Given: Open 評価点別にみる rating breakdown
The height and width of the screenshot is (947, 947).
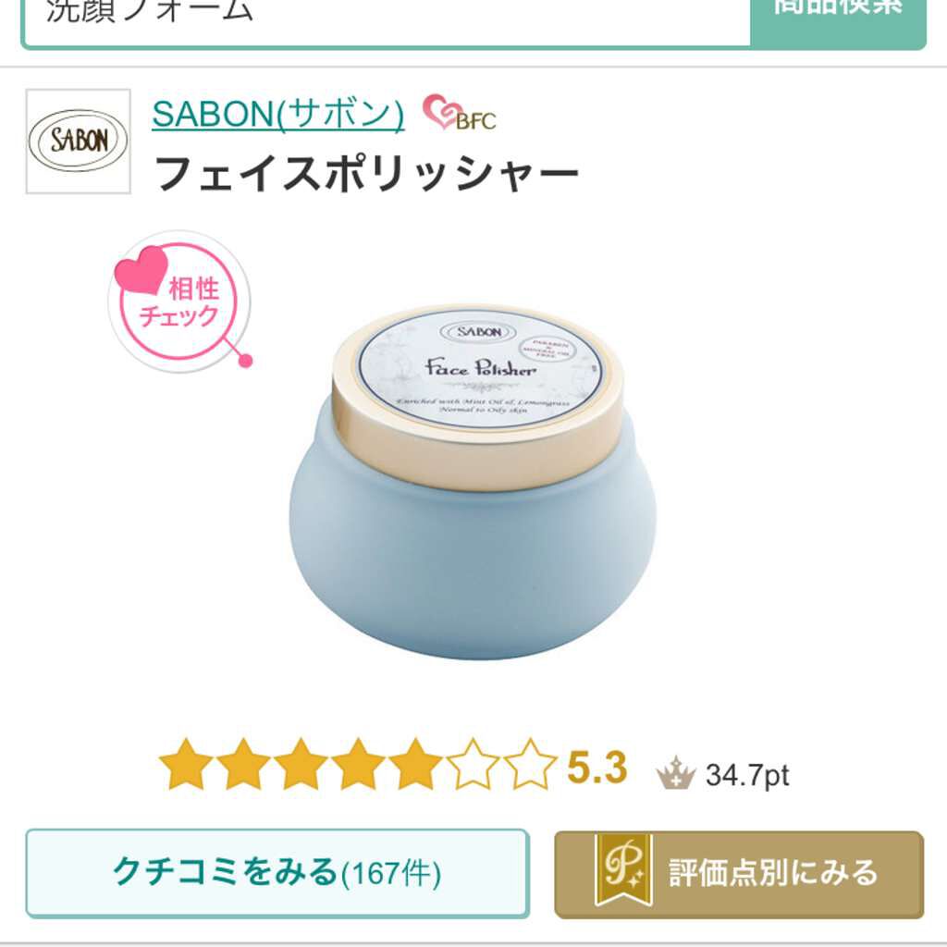Looking at the screenshot, I should point(739,875).
